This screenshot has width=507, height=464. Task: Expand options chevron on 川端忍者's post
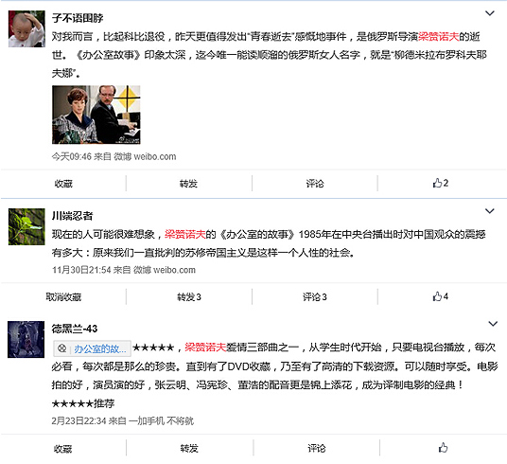click(490, 211)
